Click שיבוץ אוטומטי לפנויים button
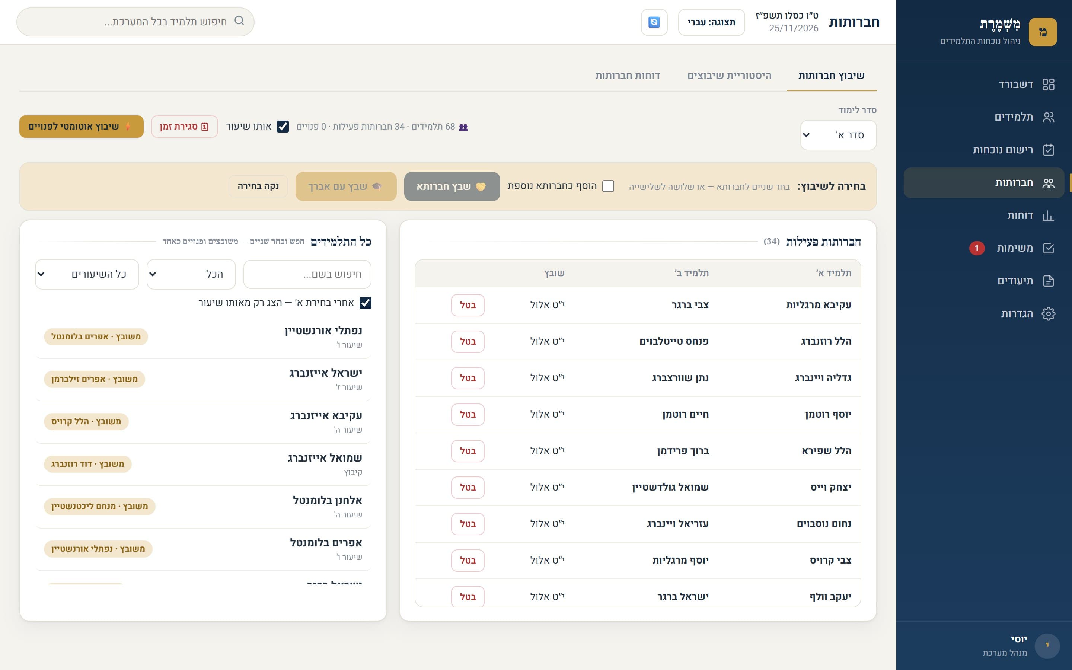The image size is (1072, 670). [81, 127]
